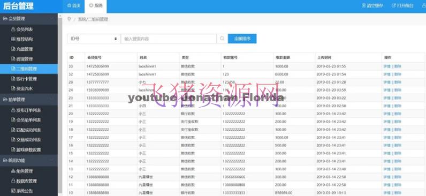Screen dimensions: 426x196
Task: Open 详情 for row ID 12
Action: [387, 177]
